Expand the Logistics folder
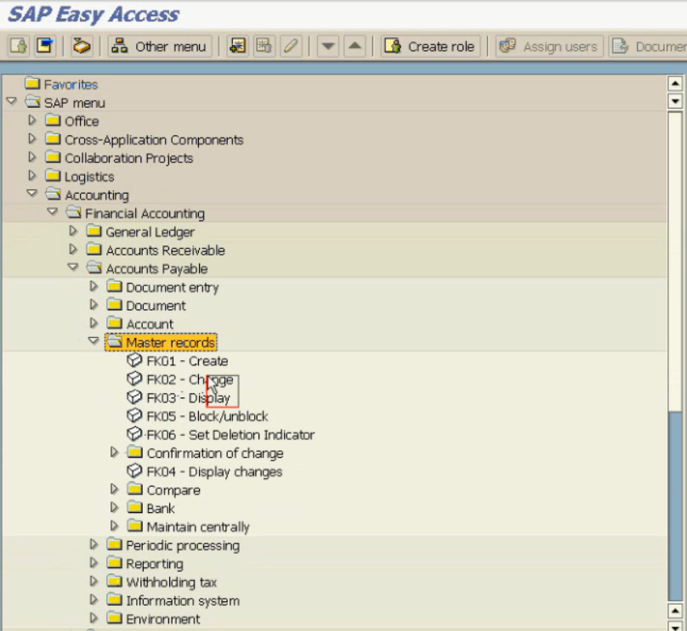Viewport: 687px width, 631px height. [32, 176]
